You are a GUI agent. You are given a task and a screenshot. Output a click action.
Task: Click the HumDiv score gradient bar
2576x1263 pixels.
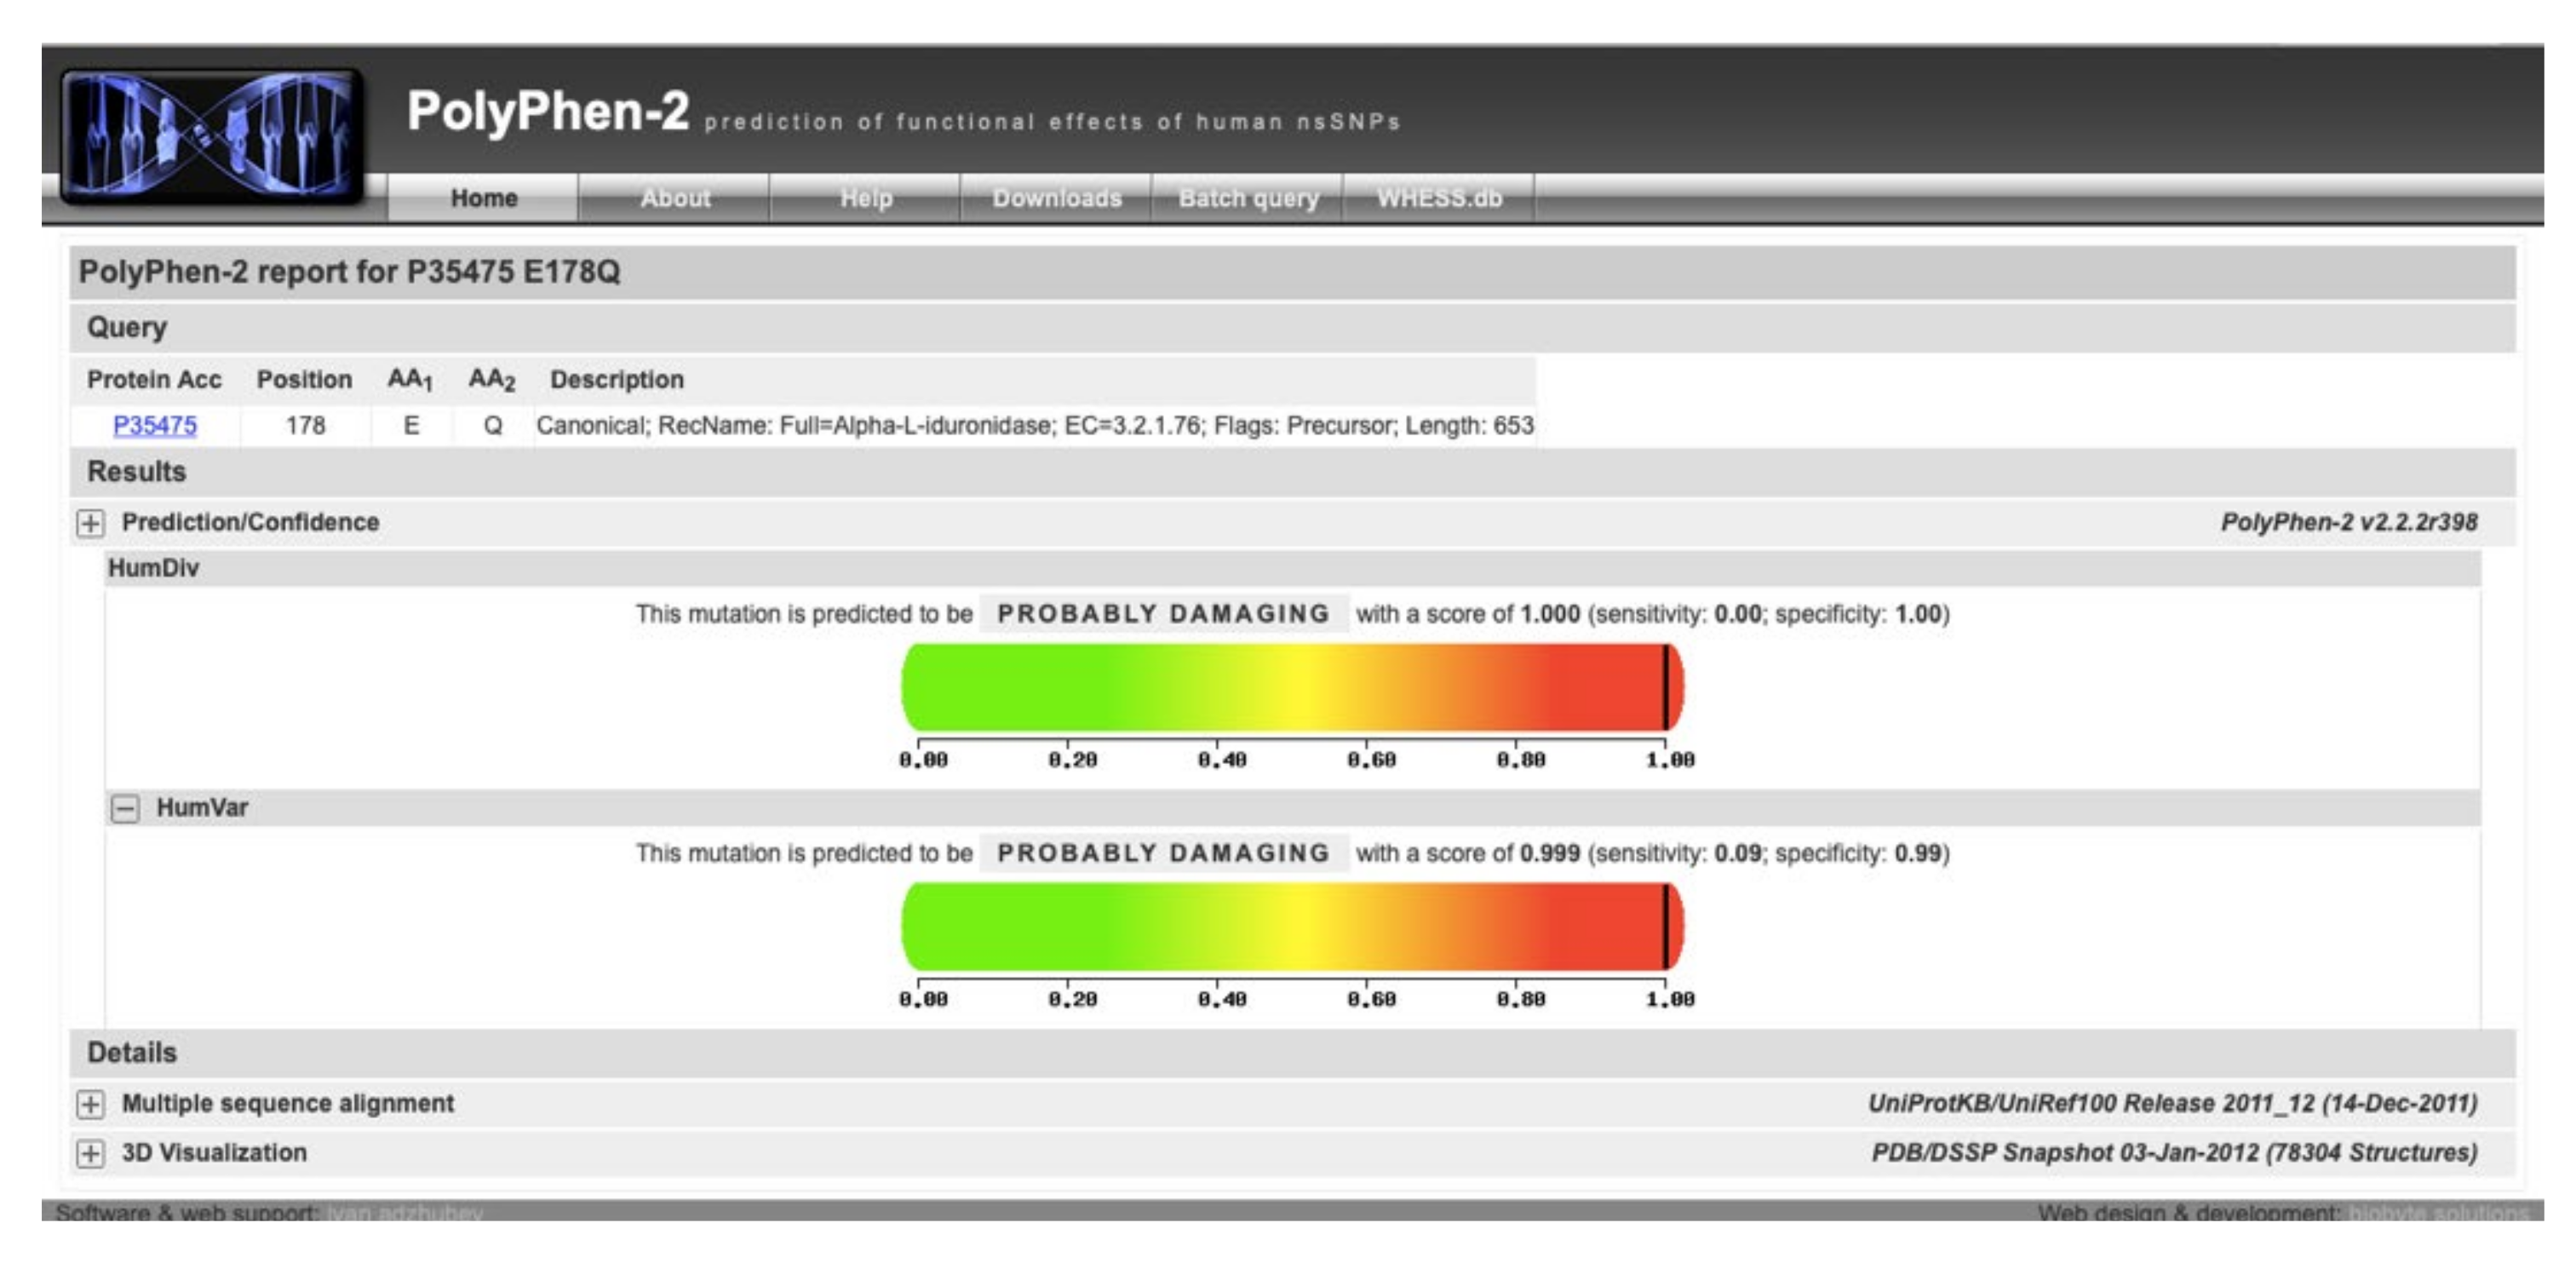(x=1292, y=687)
